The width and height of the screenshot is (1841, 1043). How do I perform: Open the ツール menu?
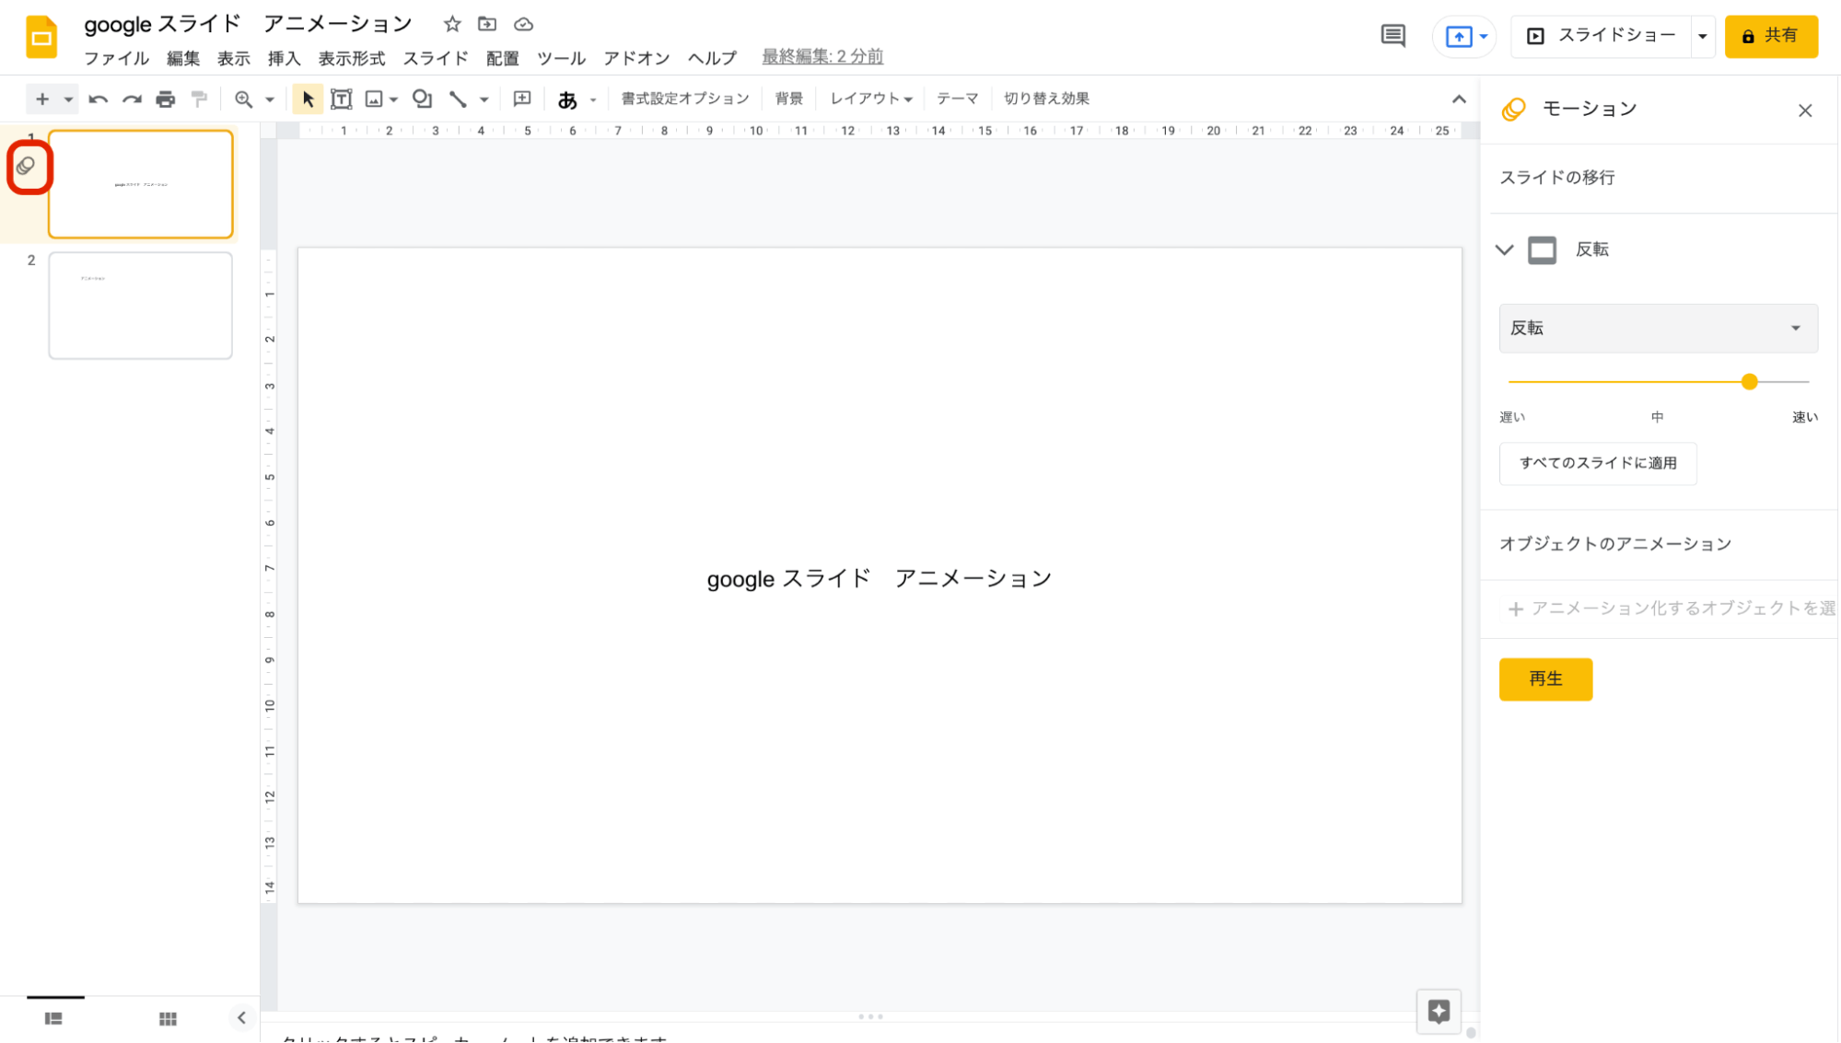click(x=561, y=58)
